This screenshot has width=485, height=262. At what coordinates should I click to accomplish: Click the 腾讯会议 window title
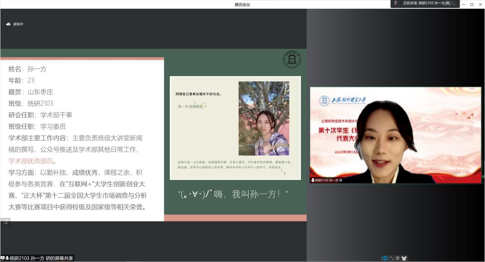click(x=242, y=4)
